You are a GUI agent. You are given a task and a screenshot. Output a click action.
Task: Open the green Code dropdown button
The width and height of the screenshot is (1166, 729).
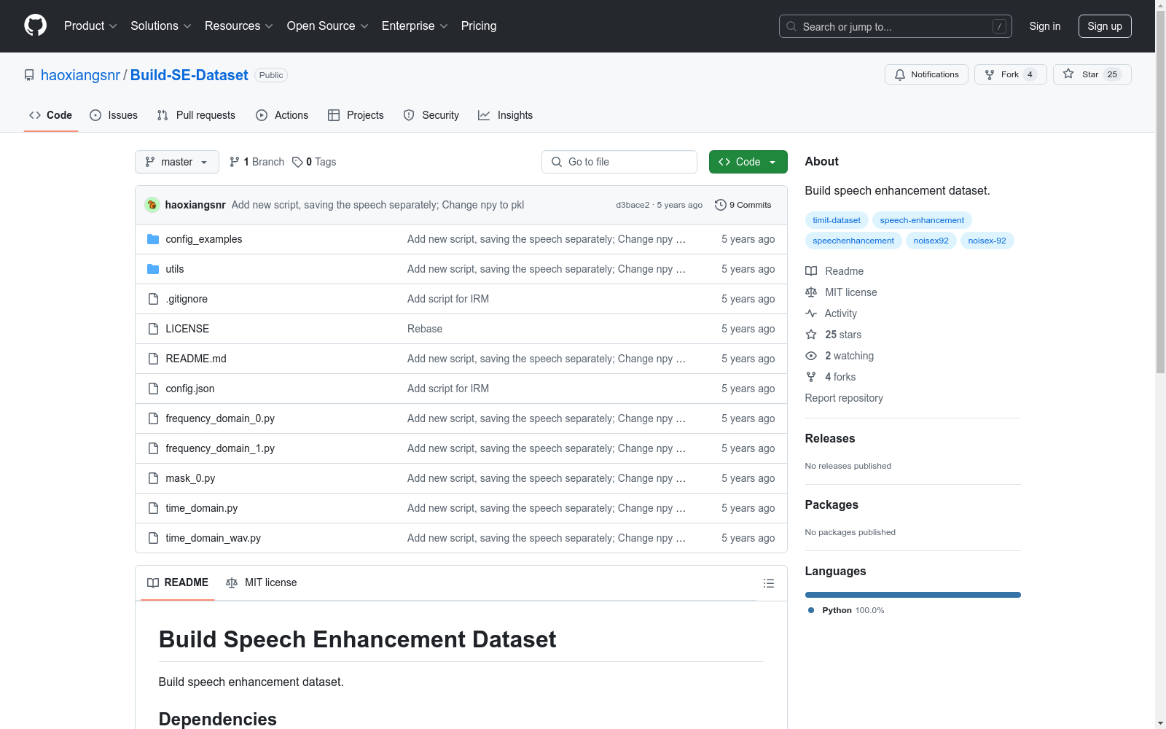click(x=748, y=162)
